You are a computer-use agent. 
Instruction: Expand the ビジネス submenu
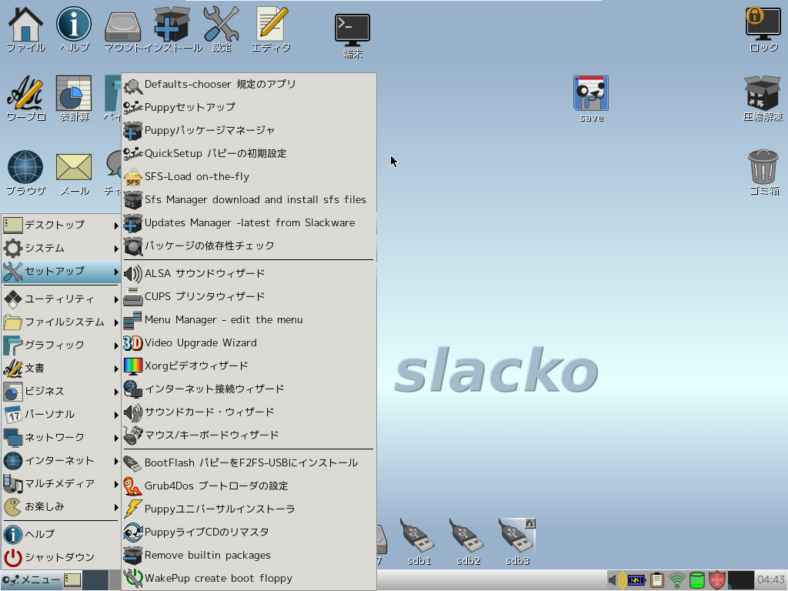pos(61,392)
